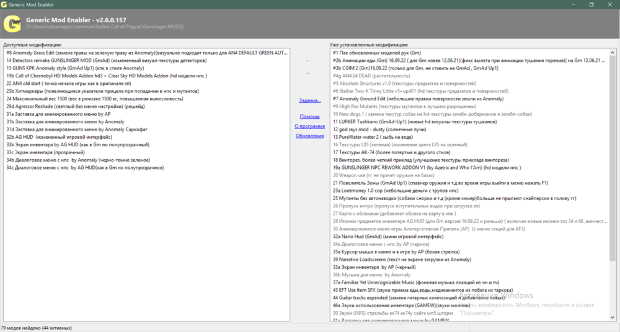620x332 pixels.
Task: Open the Задания... tasks link
Action: tap(309, 100)
